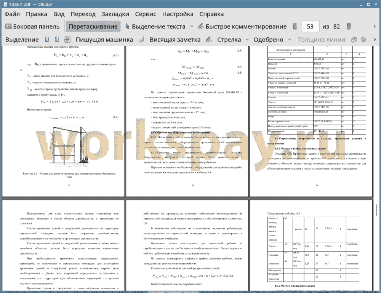The width and height of the screenshot is (381, 293).
Task: Expand the Выделение текста dropdown arrow
Action: tap(192, 27)
